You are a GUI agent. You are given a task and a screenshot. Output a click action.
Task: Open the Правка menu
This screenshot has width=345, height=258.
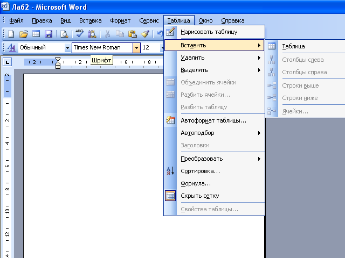coord(42,20)
